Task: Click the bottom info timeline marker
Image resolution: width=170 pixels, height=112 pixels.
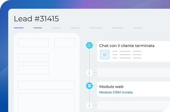Action: point(89,105)
